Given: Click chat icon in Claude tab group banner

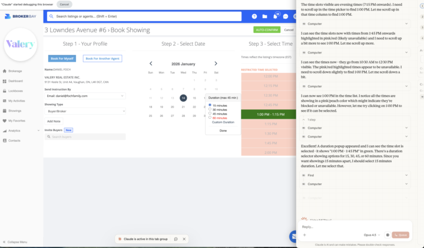Looking at the screenshot, I should click(x=175, y=239).
